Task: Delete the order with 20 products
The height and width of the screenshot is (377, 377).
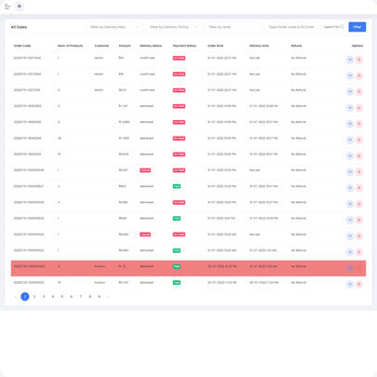Action: [359, 140]
